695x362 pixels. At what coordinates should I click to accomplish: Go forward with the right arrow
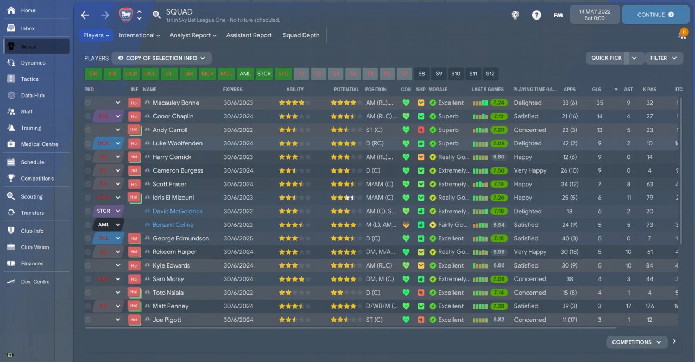point(105,15)
